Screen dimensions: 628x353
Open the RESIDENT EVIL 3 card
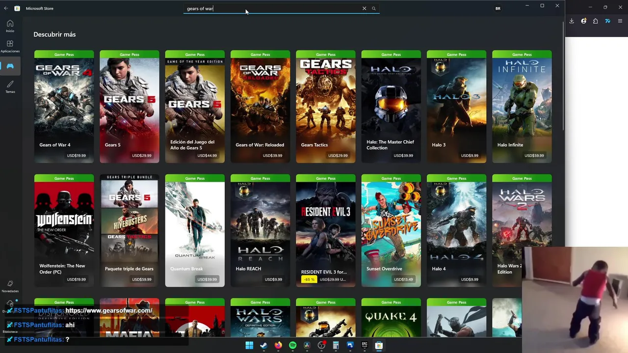point(326,230)
